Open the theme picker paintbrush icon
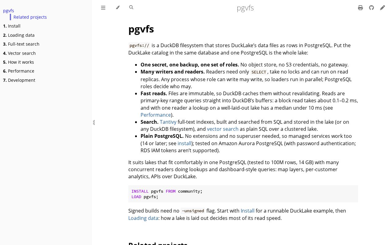This screenshot has width=392, height=245. click(x=118, y=8)
